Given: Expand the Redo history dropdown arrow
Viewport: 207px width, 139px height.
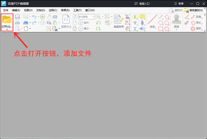Looking at the screenshot, I should click(38, 23).
